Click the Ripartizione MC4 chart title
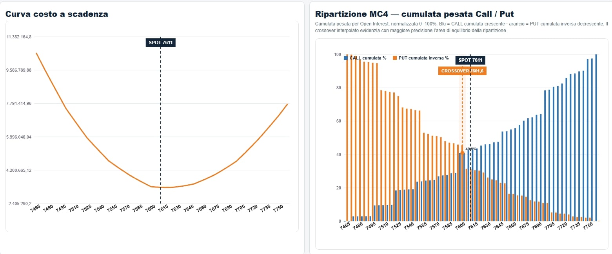Image resolution: width=612 pixels, height=254 pixels. pos(414,14)
